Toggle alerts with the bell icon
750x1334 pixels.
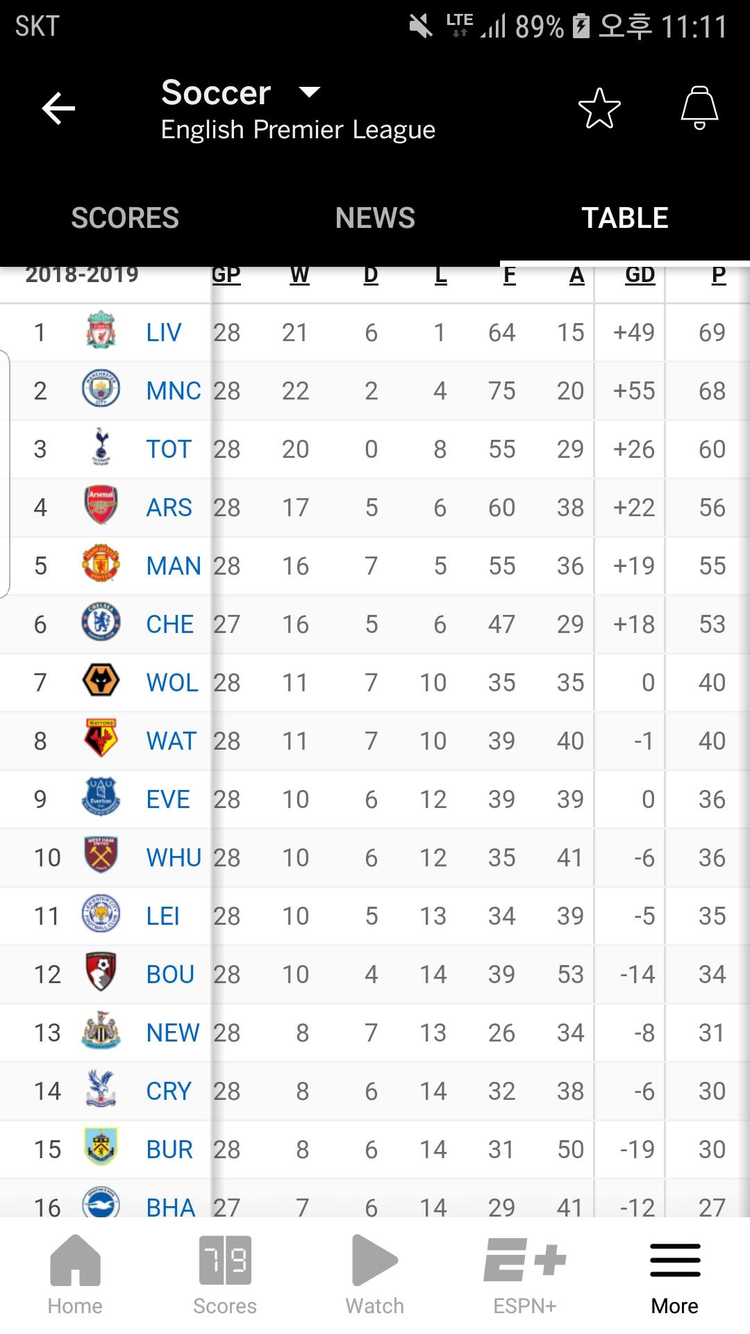699,108
